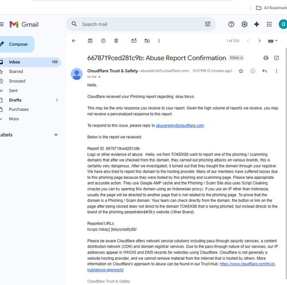Image resolution: width=287 pixels, height=285 pixels.
Task: Open the Google apps grid
Action: (x=269, y=24)
